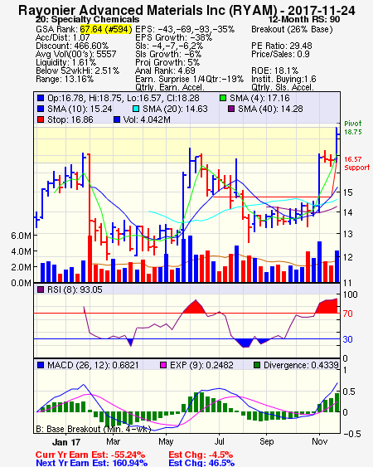Viewport: 373px width, 467px height.
Task: Click the cyan SMA (20) legend swatch
Action: pyautogui.click(x=135, y=109)
